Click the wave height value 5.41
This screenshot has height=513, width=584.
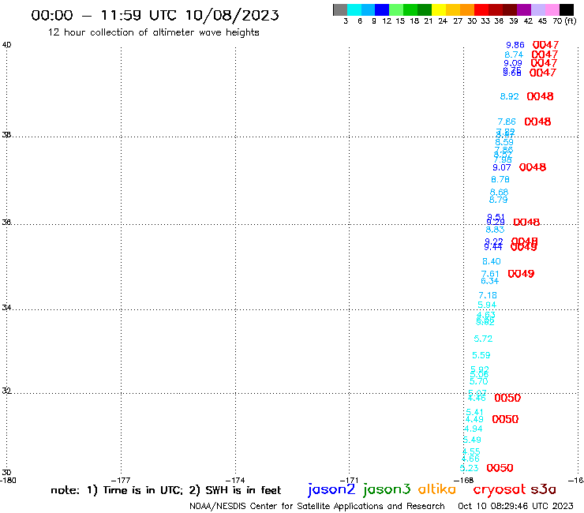474,412
